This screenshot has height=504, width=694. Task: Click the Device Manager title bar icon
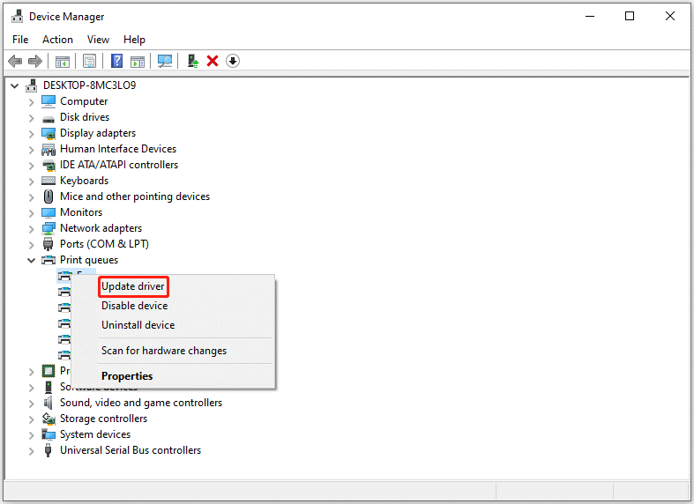pyautogui.click(x=18, y=17)
